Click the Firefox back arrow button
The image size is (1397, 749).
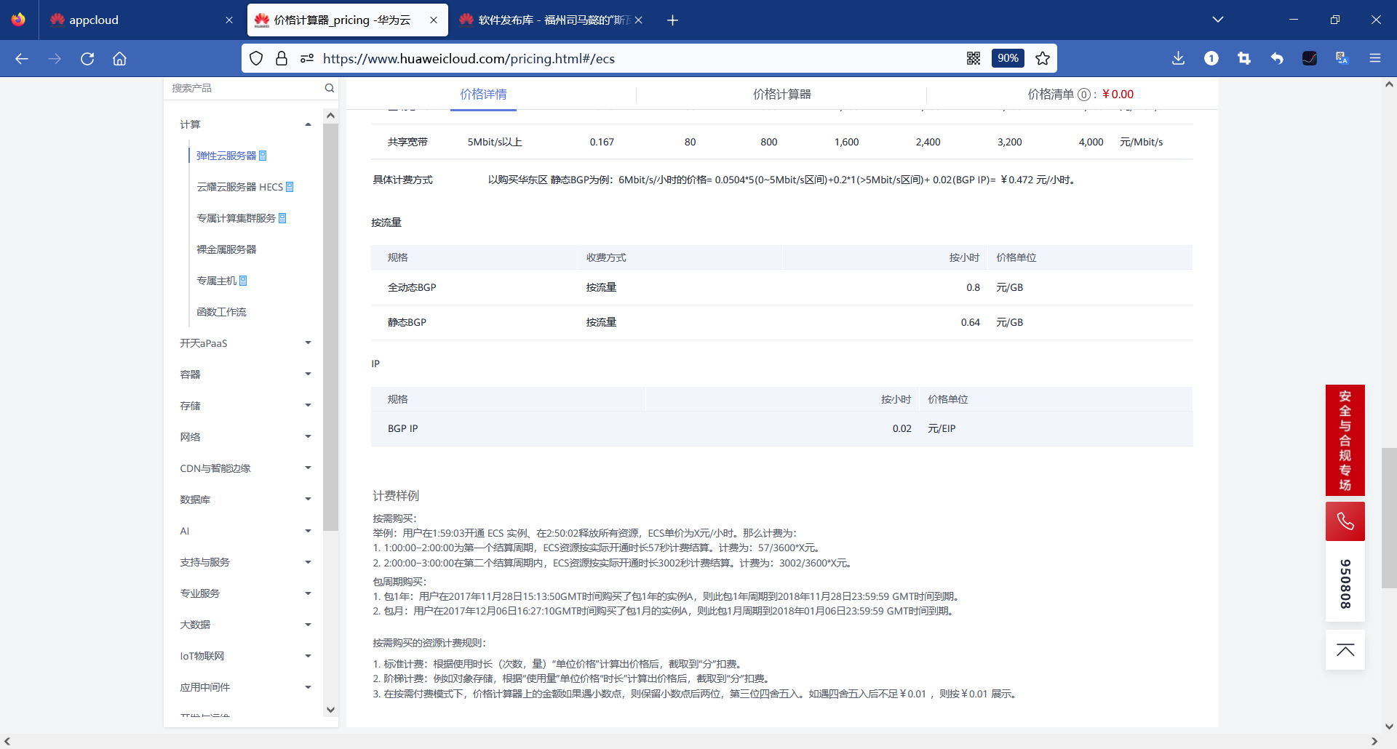tap(22, 59)
